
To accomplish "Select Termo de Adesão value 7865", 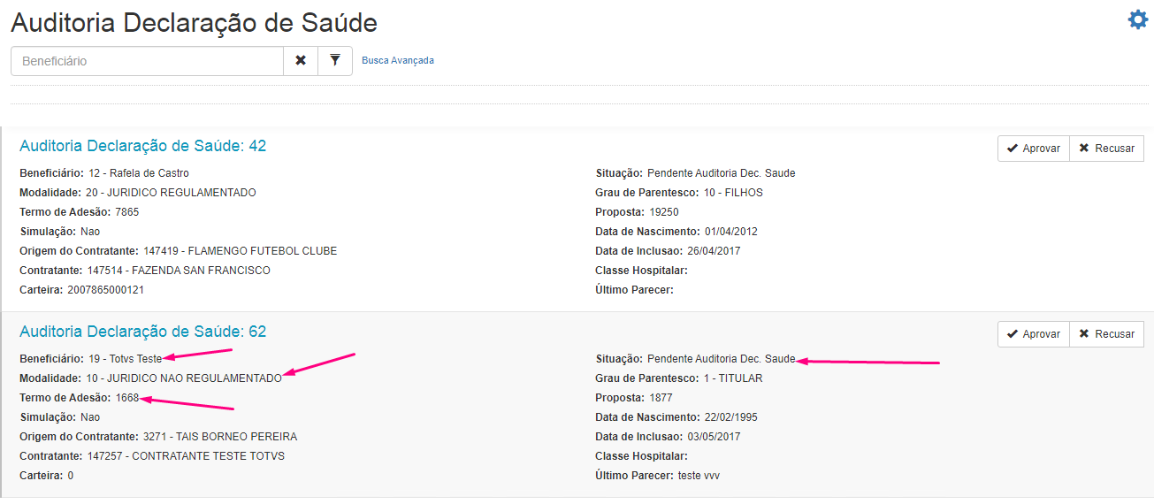I will [x=127, y=212].
